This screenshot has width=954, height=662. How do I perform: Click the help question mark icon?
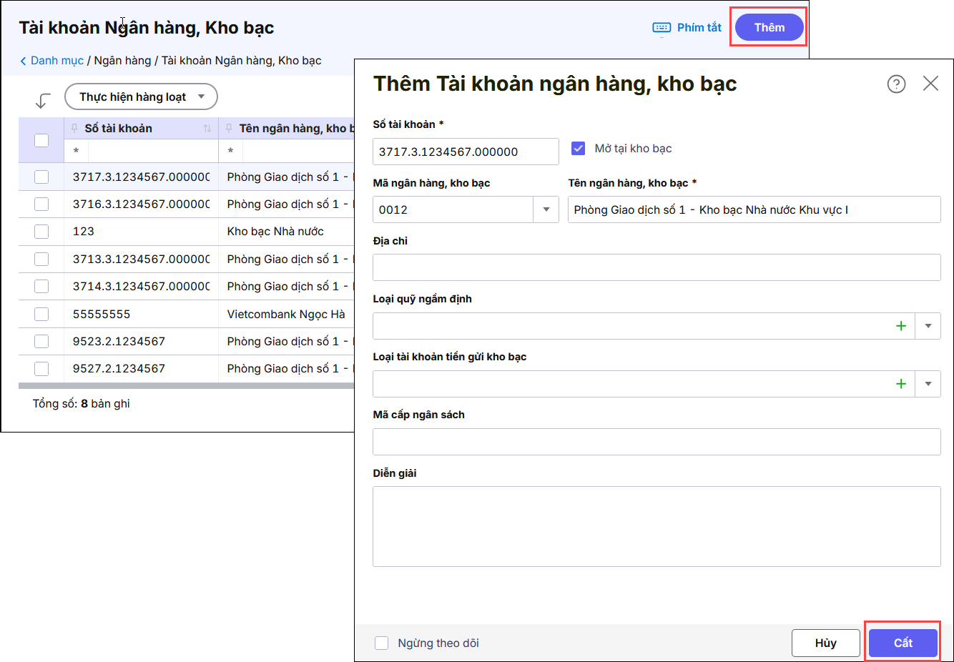tap(896, 84)
